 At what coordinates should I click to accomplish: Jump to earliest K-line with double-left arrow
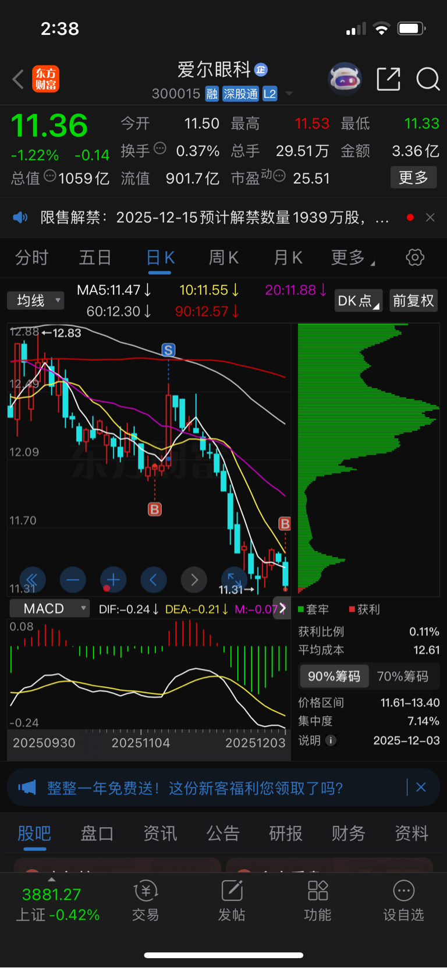[32, 580]
